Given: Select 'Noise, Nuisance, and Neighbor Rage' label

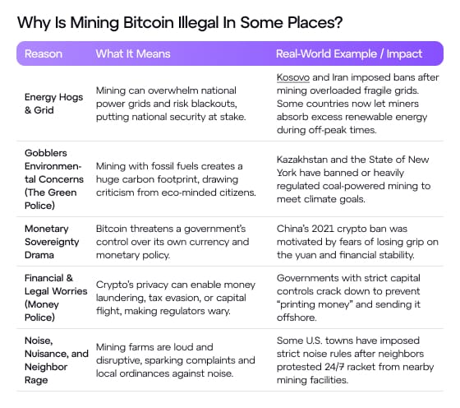Looking at the screenshot, I should coord(57,359).
